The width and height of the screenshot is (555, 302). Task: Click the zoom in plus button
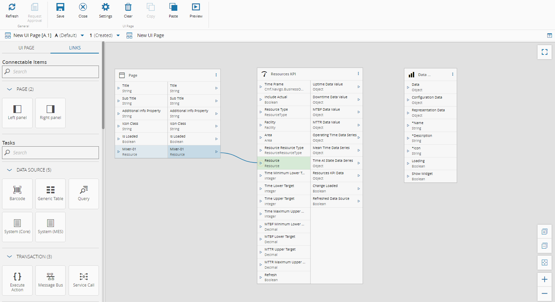pyautogui.click(x=544, y=279)
